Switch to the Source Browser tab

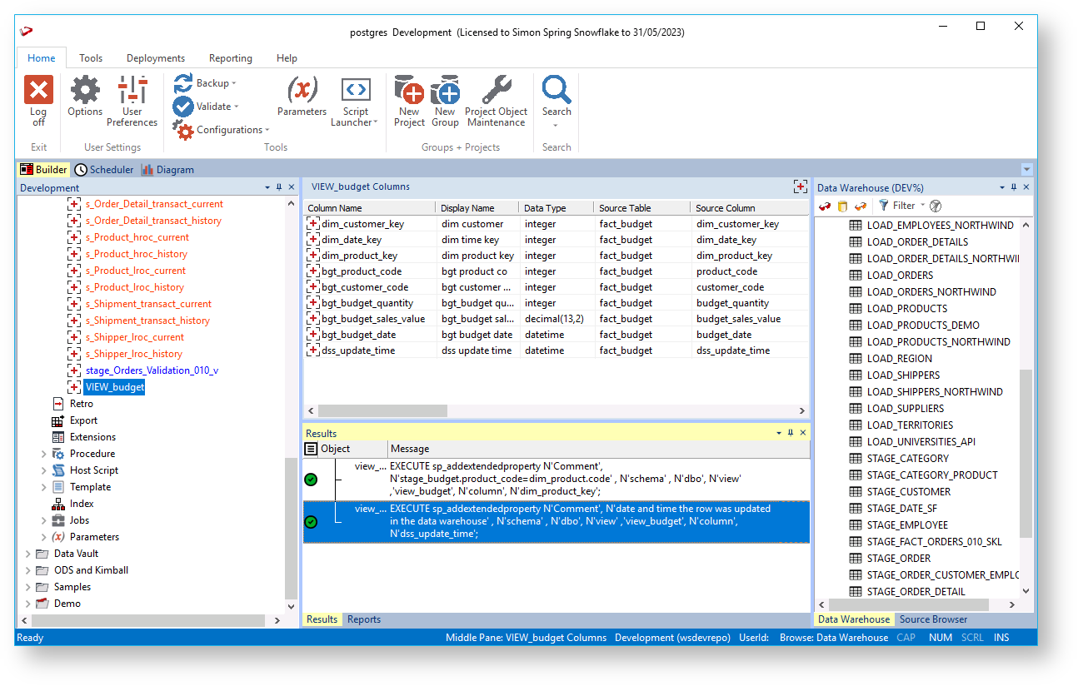pos(933,619)
